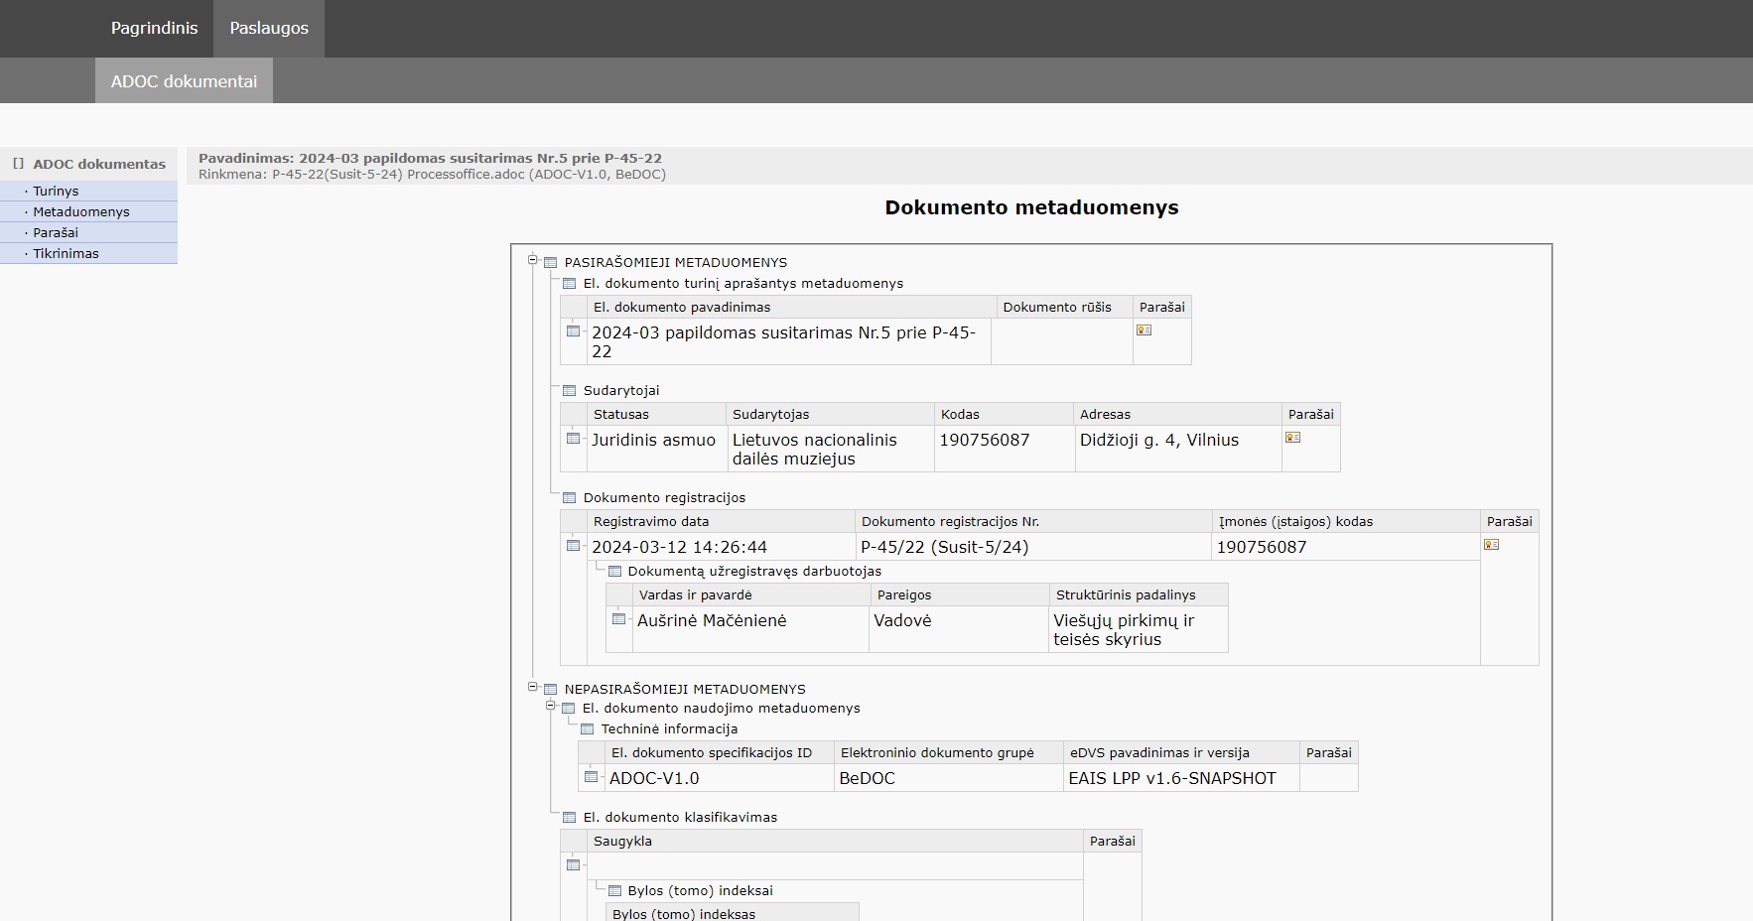Collapse PASIRAŠOMIEJI METADUOMENYS section
This screenshot has width=1753, height=921.
[x=533, y=260]
